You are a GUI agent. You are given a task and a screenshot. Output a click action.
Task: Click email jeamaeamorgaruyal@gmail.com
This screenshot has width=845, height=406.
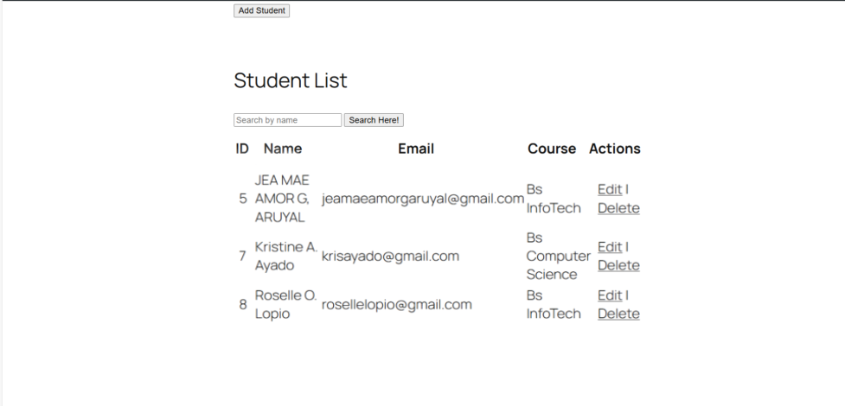coord(423,199)
